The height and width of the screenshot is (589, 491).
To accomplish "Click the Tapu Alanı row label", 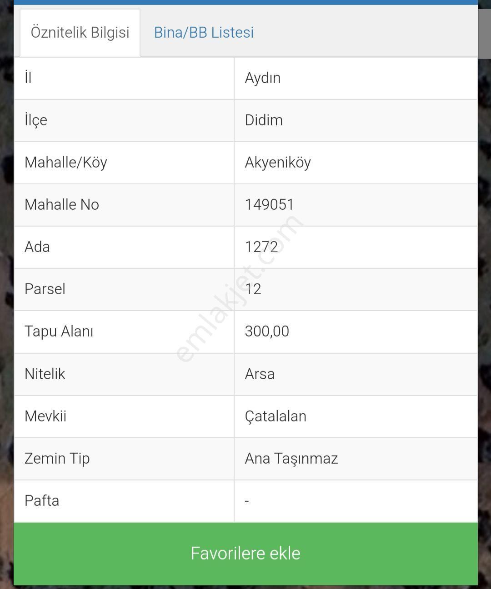I will (x=59, y=331).
